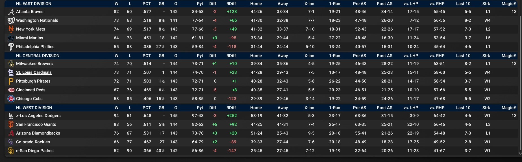Click the NL West Division Magic# column header
This screenshot has width=522, height=162.
click(509, 108)
